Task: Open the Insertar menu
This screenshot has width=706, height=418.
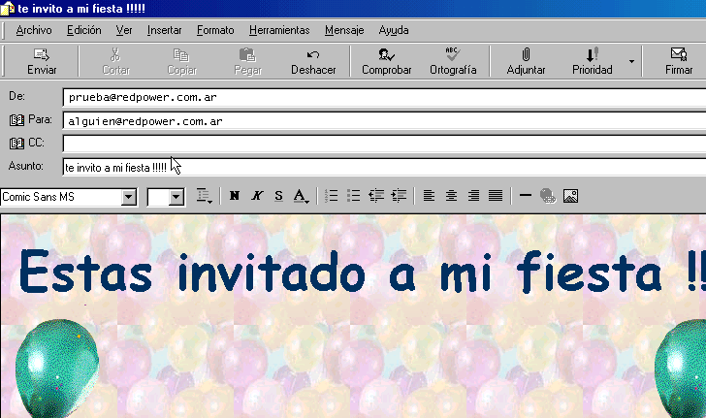Action: point(164,30)
